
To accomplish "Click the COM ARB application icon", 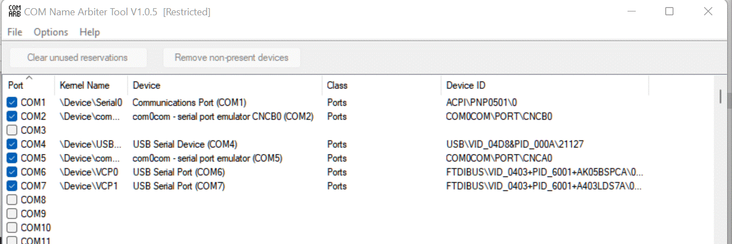I will click(14, 11).
